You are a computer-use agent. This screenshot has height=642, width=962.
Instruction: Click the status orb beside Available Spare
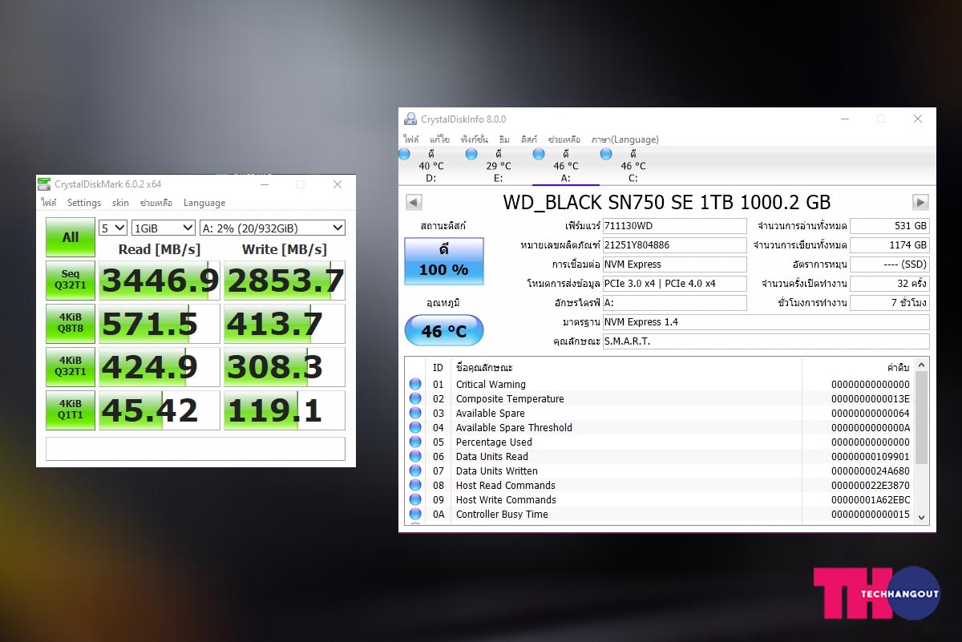tap(415, 414)
